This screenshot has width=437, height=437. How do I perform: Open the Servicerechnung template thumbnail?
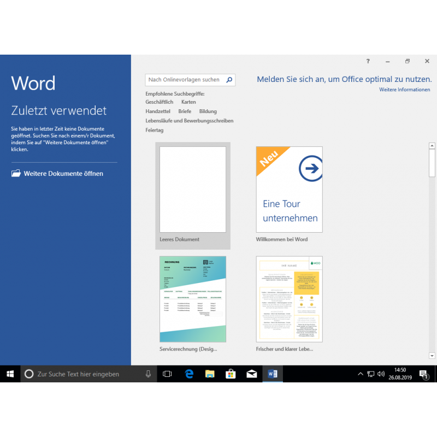[x=192, y=299]
